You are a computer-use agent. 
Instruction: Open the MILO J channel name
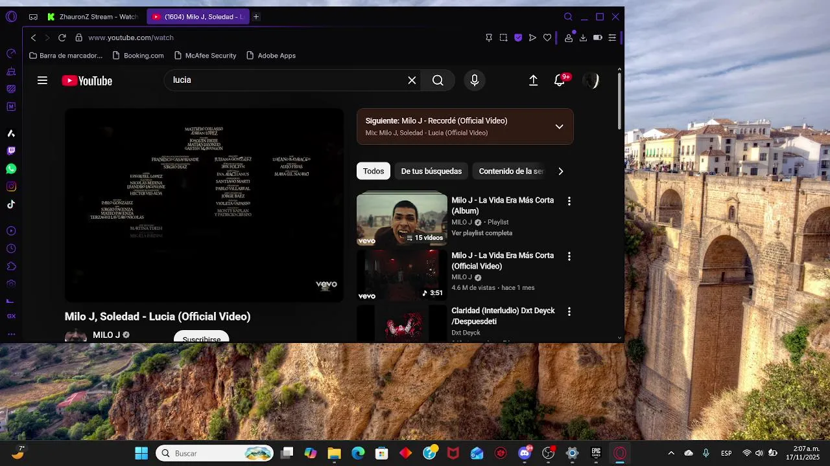(106, 335)
